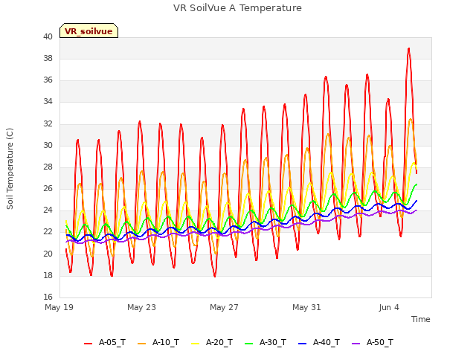The height and width of the screenshot is (357, 476).
Task: Click the 38 y-axis tick label
Action: click(x=48, y=58)
